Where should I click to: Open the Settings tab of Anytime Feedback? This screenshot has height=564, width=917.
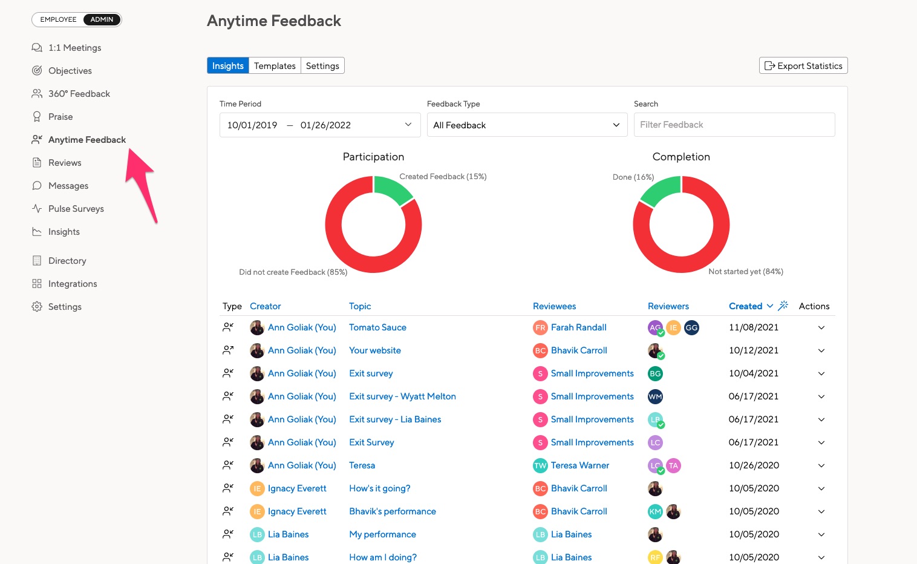[x=322, y=65]
